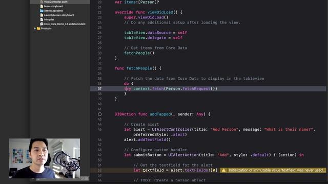Toggle the recent files filter icon
The image size is (328, 184).
tap(82, 178)
